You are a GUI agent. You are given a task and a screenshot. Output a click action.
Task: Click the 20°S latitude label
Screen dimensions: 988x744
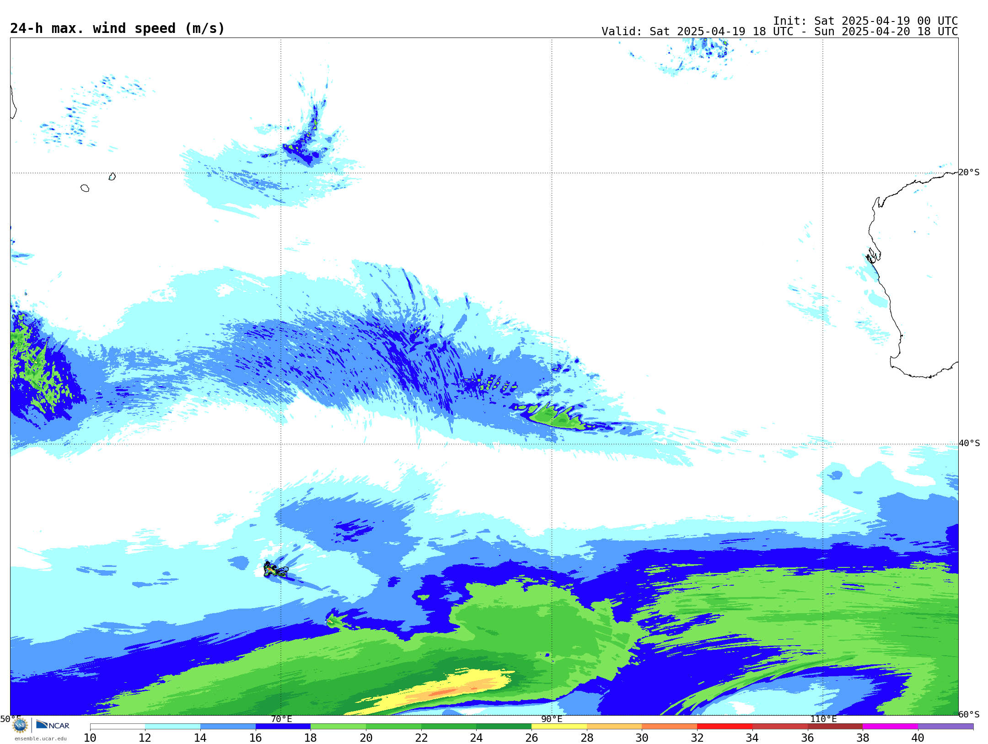click(x=969, y=173)
